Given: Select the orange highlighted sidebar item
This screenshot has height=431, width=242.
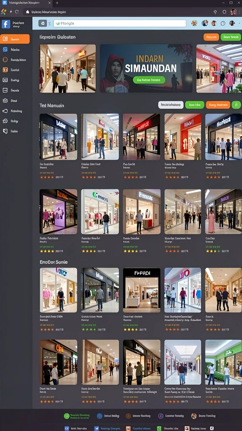Looking at the screenshot, I should 15,39.
